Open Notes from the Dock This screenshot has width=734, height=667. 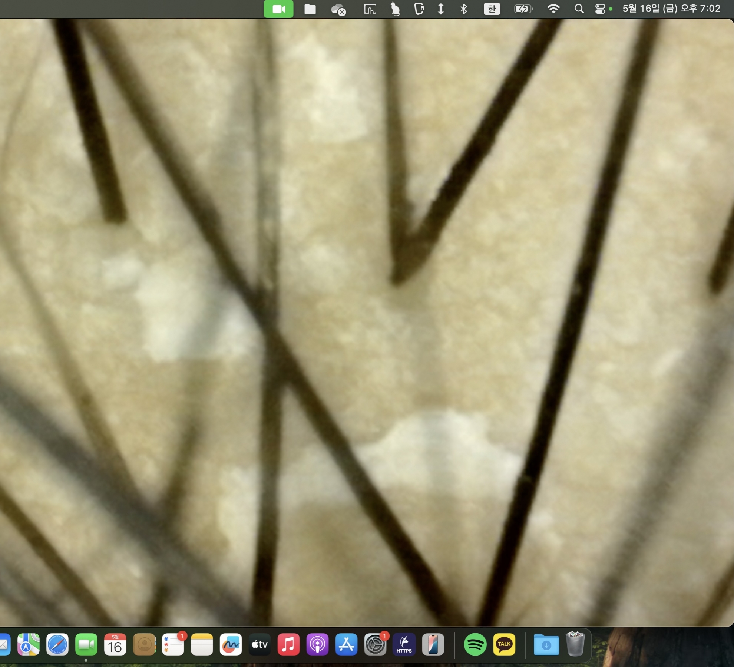(x=202, y=645)
